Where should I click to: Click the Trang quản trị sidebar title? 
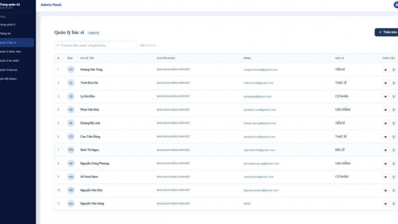coord(10,4)
